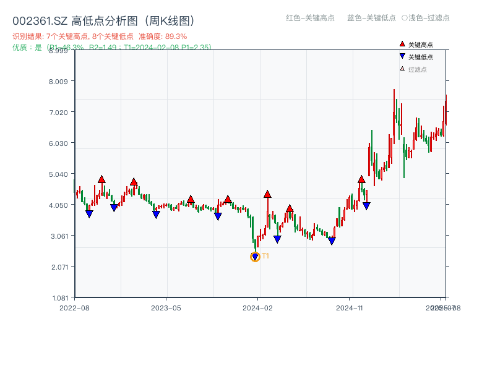Screen dimensions: 495x371
Task: Click the blue triangle marker before 2024-11
Action: (333, 240)
